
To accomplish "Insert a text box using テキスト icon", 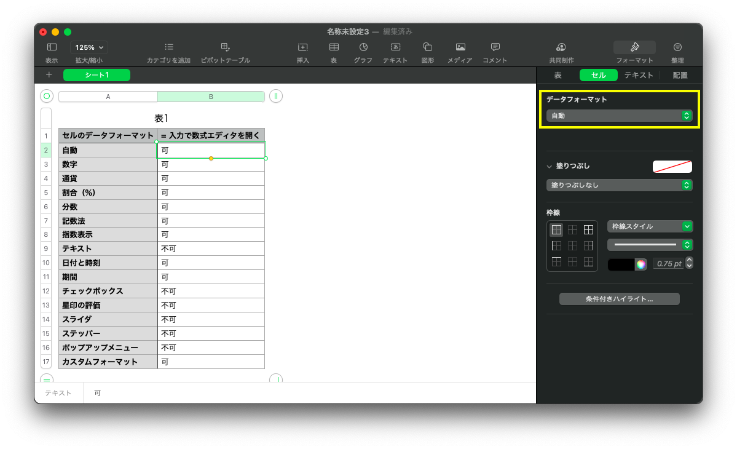I will tap(395, 47).
